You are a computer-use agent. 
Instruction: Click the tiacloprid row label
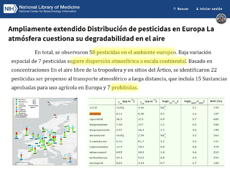97,163
